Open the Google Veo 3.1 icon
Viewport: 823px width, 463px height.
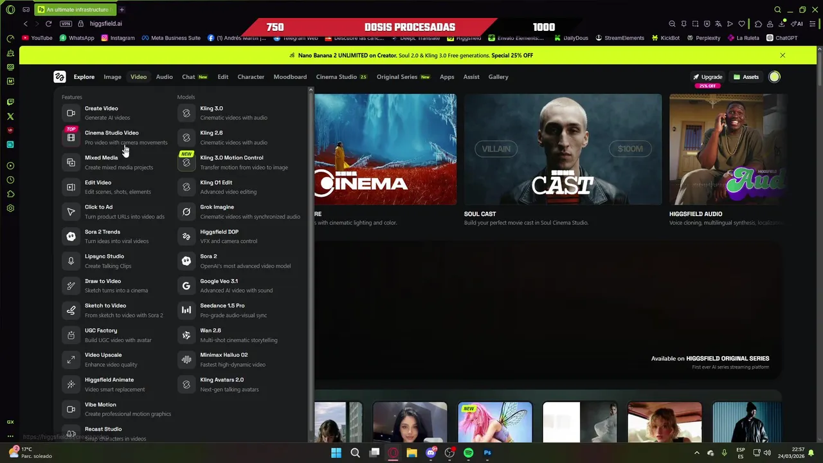[186, 286]
